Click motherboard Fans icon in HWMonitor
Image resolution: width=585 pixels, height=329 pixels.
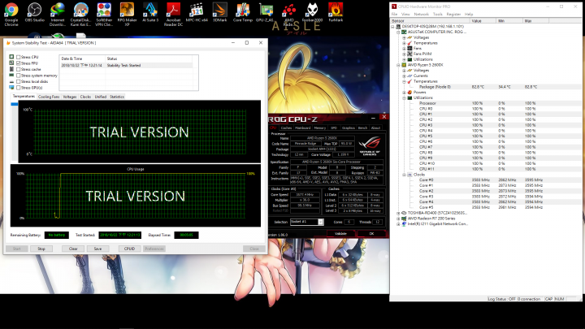coord(409,48)
